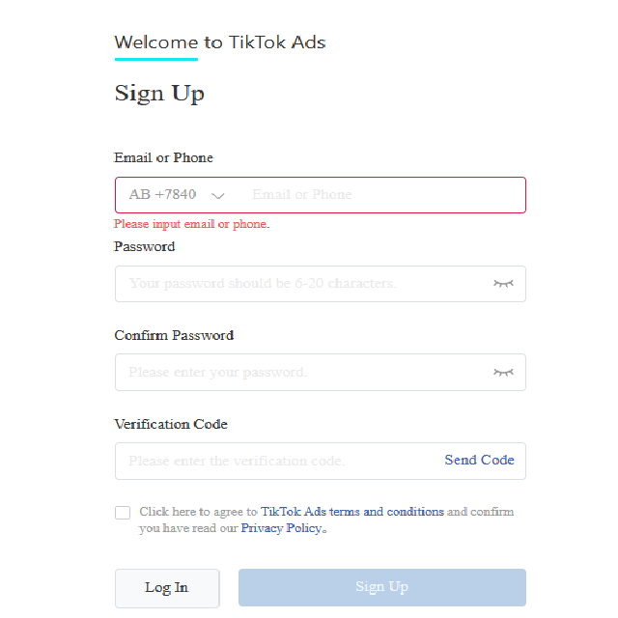Show Confirm Password text via eye icon

pos(503,373)
